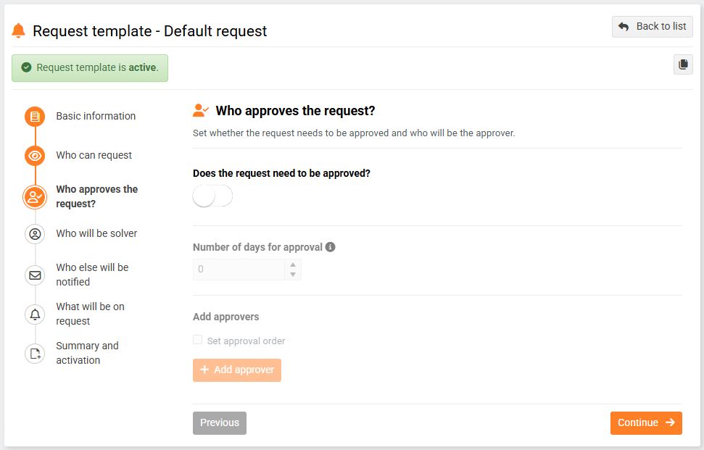Screen dimensions: 704x450
Task: Click the Basic information step icon
Action: coord(34,117)
